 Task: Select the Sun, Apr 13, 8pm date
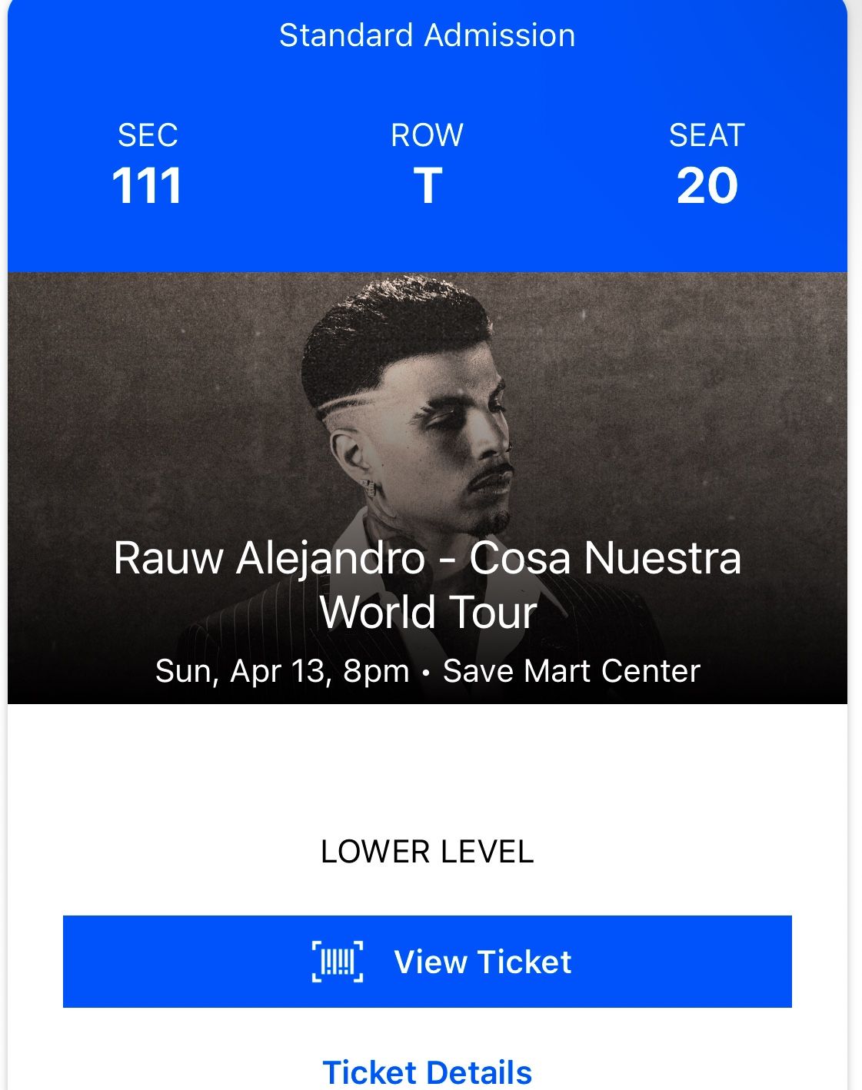282,671
